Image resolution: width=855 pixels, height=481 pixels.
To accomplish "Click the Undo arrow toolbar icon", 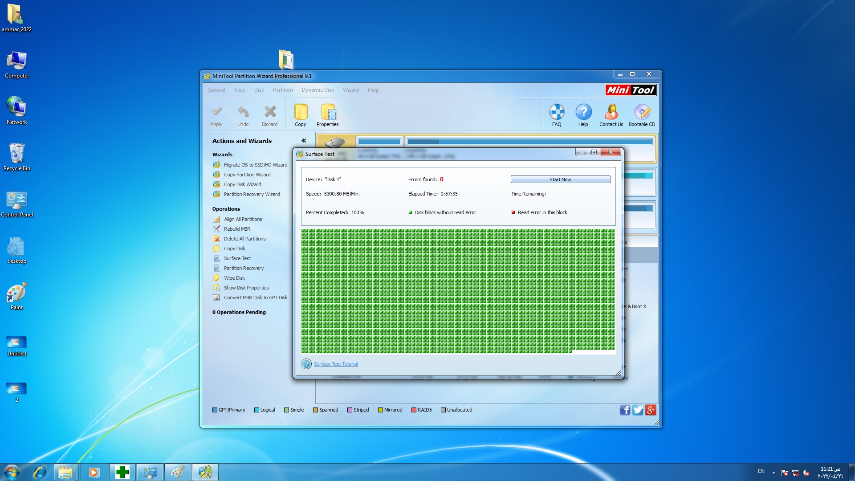I will [x=243, y=115].
